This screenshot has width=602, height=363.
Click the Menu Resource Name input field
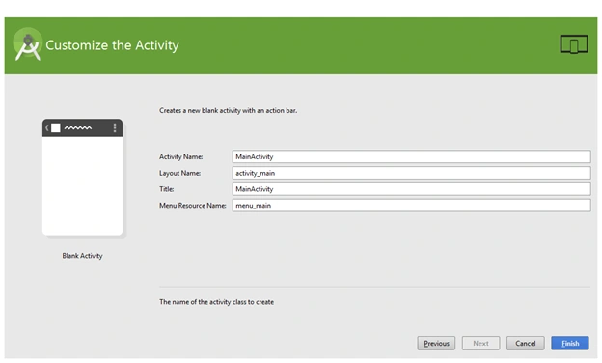[411, 205]
